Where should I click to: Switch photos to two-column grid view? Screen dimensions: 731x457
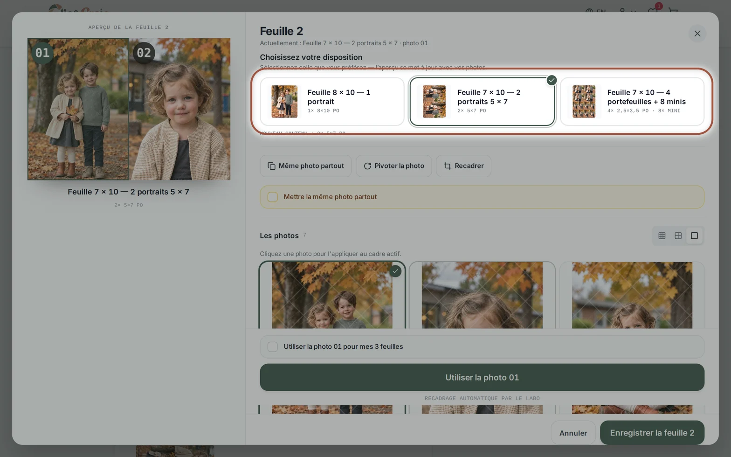pos(678,235)
